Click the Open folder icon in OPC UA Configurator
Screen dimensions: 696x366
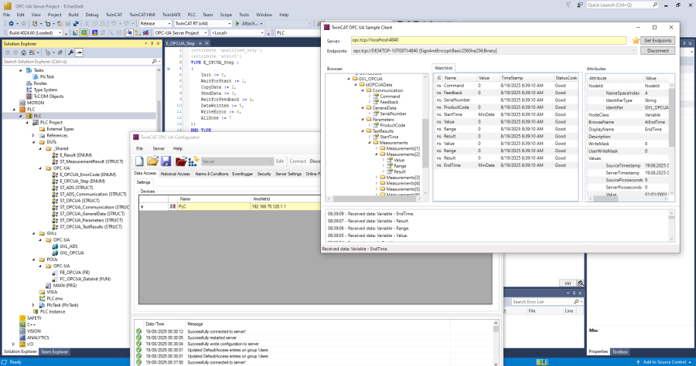(153, 161)
